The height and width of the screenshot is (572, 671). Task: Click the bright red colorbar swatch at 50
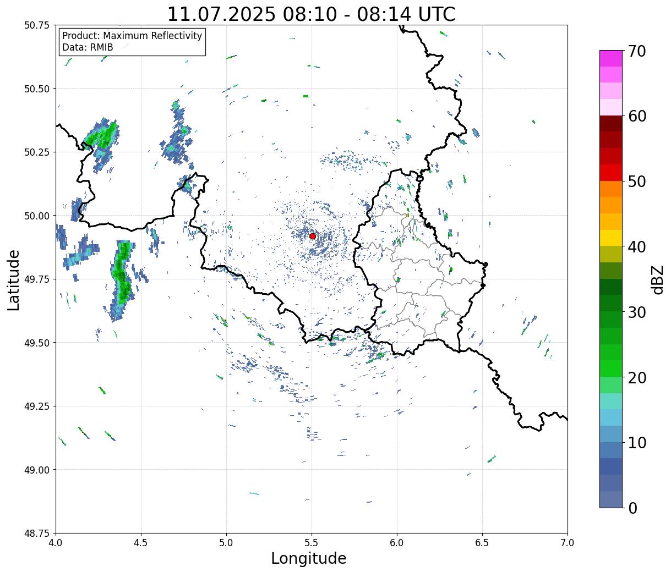pos(611,173)
